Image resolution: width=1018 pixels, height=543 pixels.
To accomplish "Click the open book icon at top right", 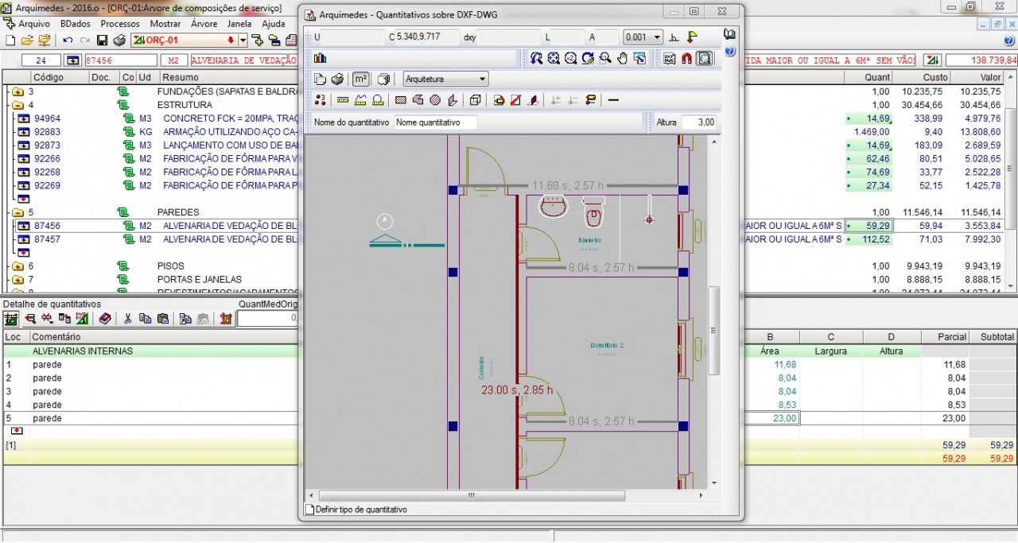I will point(729,34).
